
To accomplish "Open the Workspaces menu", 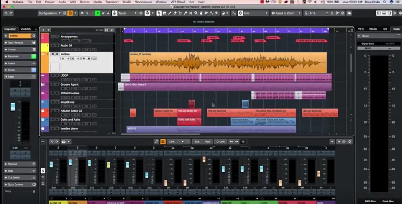I will [143, 2].
